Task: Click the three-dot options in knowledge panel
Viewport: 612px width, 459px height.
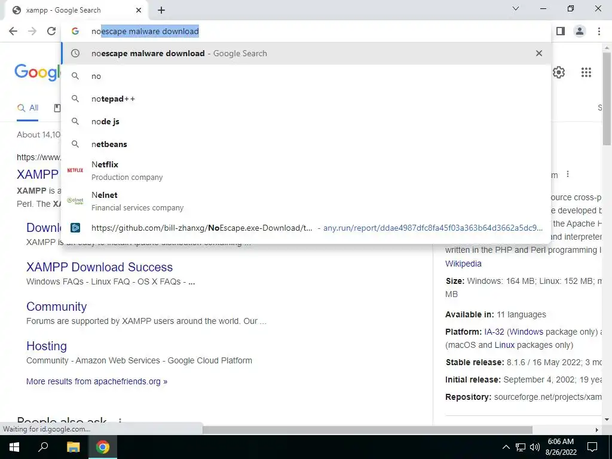Action: coord(568,175)
